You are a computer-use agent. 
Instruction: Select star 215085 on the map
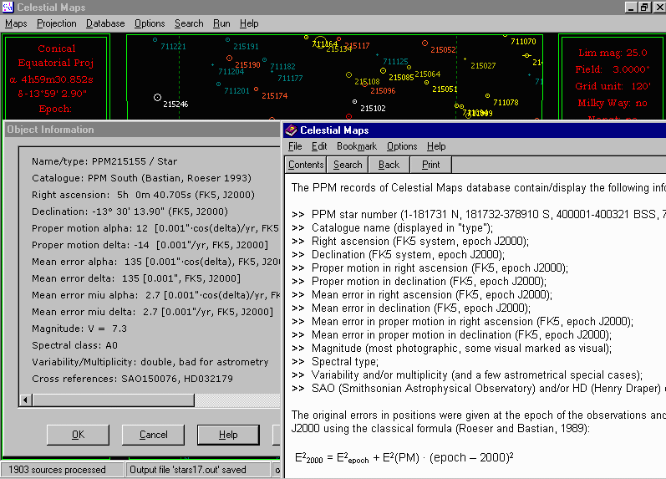(x=383, y=70)
